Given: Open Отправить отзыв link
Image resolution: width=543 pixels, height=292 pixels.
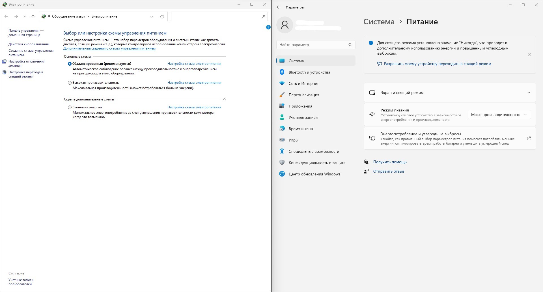Looking at the screenshot, I should click(x=389, y=171).
